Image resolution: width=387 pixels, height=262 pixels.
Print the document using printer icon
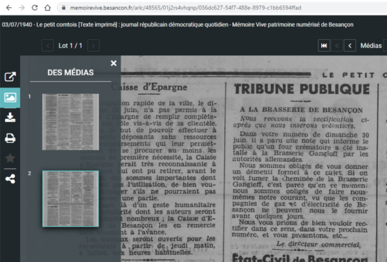10,138
